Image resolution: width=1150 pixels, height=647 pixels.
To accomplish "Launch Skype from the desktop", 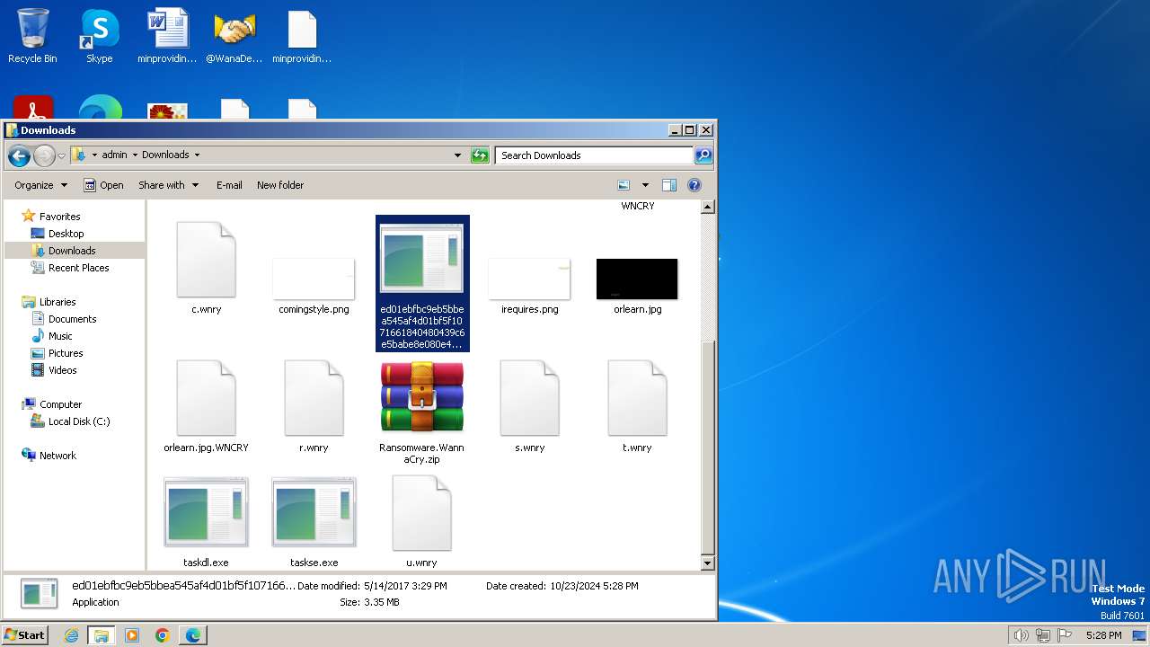I will point(99,37).
